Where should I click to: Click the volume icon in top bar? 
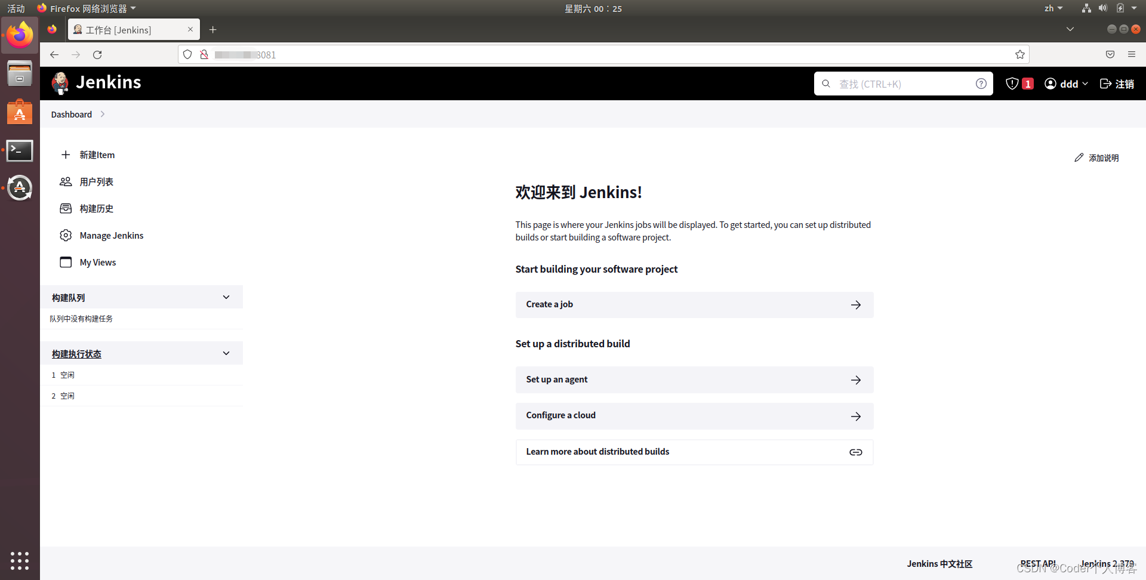click(x=1102, y=8)
